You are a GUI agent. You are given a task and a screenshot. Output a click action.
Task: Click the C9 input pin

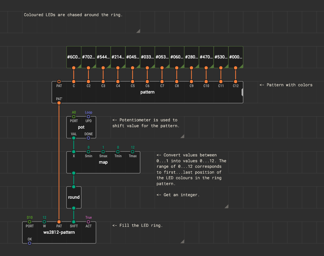click(192, 82)
